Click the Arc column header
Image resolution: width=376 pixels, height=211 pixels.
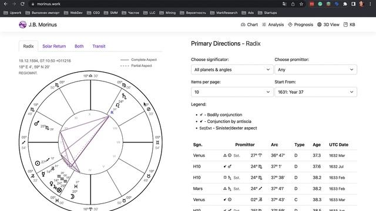274,145
